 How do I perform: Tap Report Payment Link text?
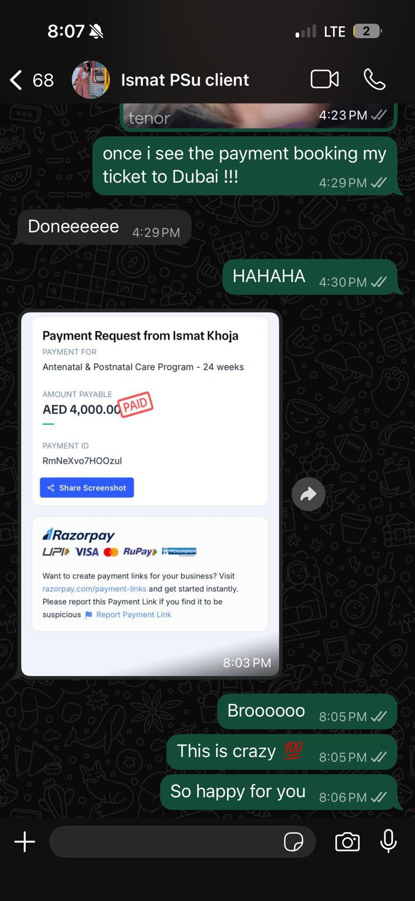pyautogui.click(x=134, y=614)
